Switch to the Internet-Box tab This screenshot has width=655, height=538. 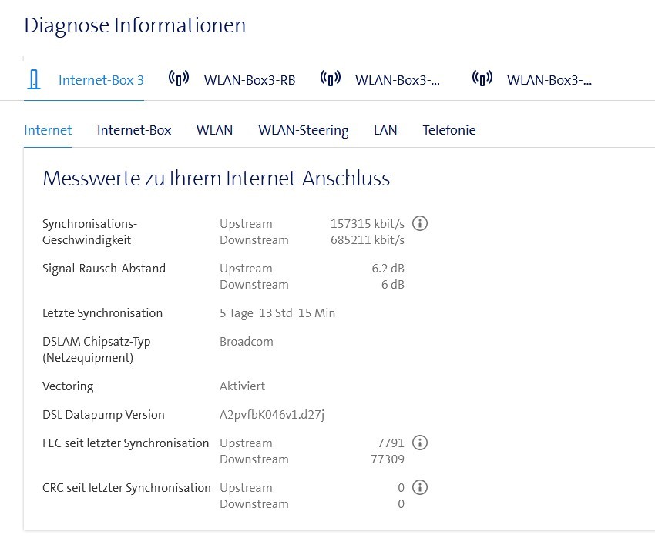point(134,130)
